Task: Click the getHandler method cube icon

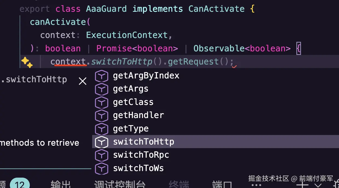Action: click(101, 115)
